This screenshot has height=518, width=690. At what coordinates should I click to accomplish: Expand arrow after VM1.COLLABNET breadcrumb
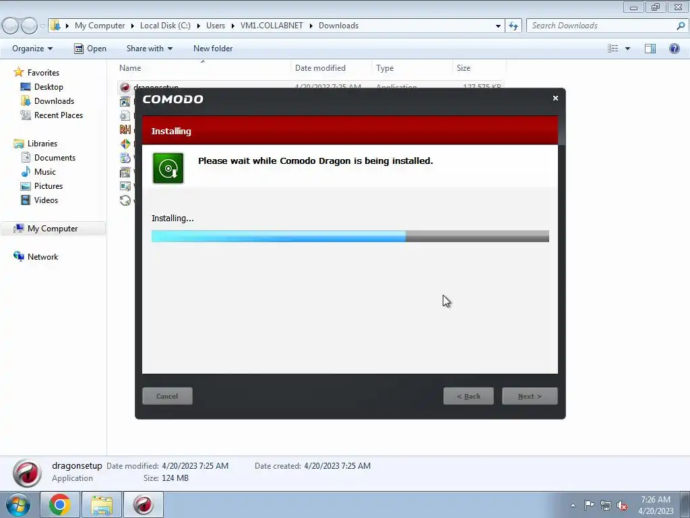tap(311, 26)
